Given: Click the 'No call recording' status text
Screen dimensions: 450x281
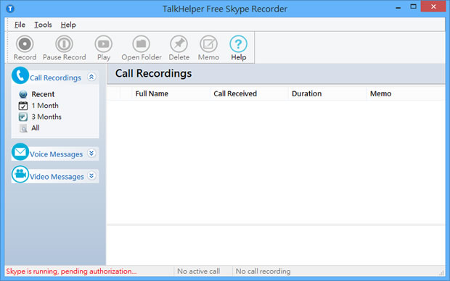Looking at the screenshot, I should [x=263, y=272].
